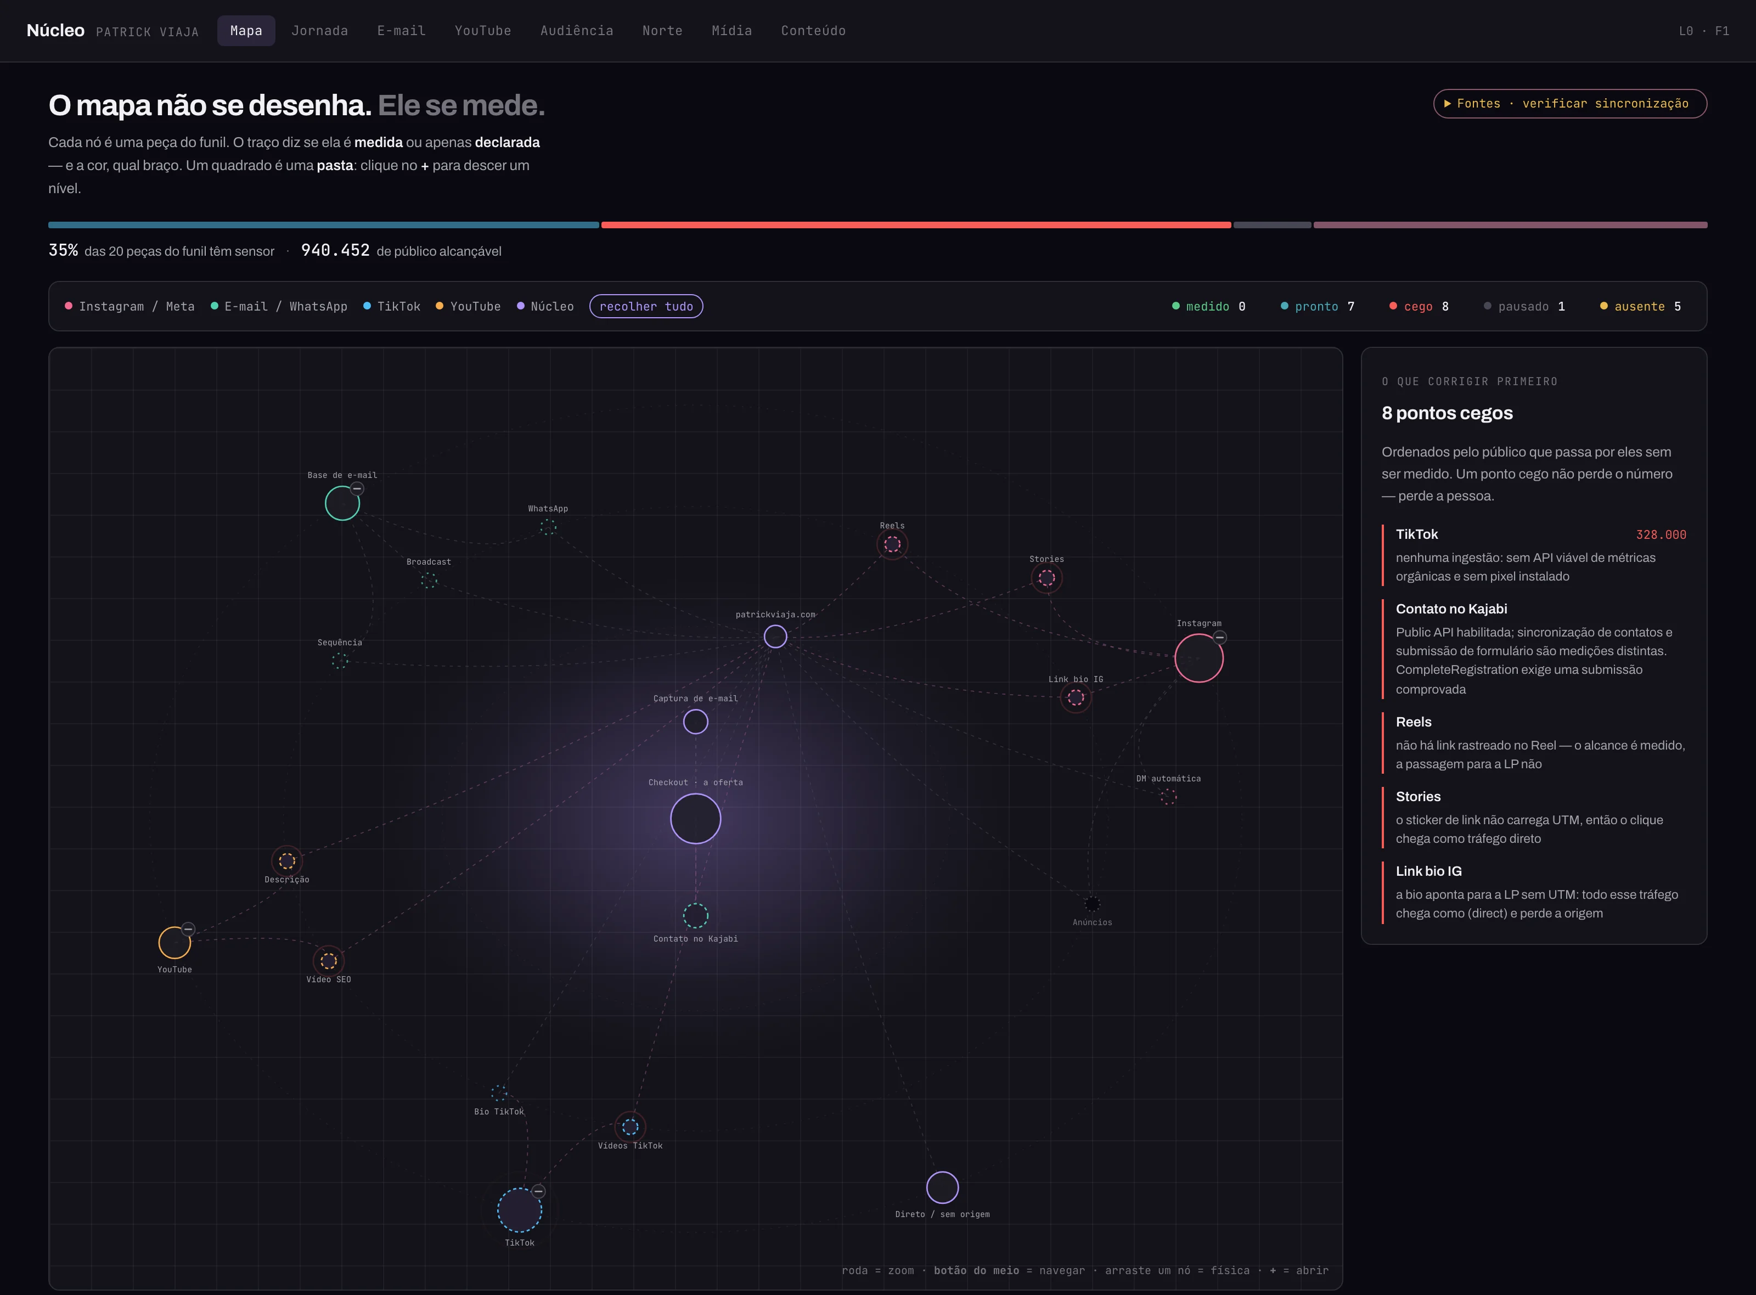
Task: Select the DM automática node
Action: point(1168,796)
